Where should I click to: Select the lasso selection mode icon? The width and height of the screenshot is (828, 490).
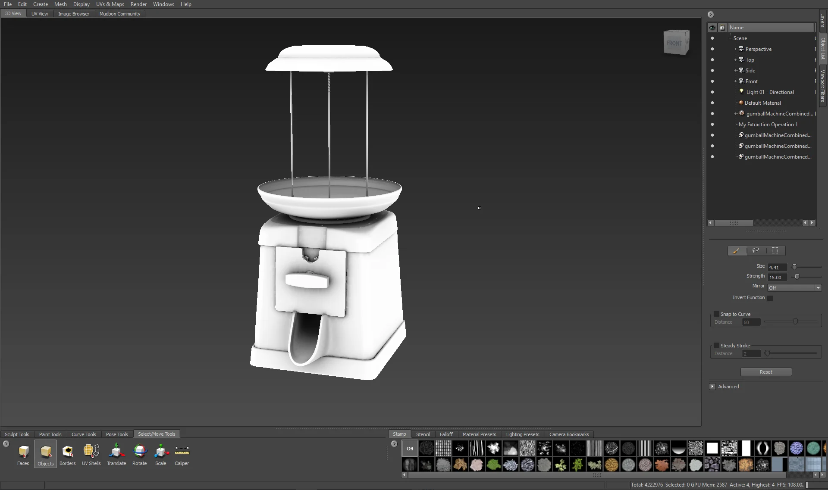[756, 250]
